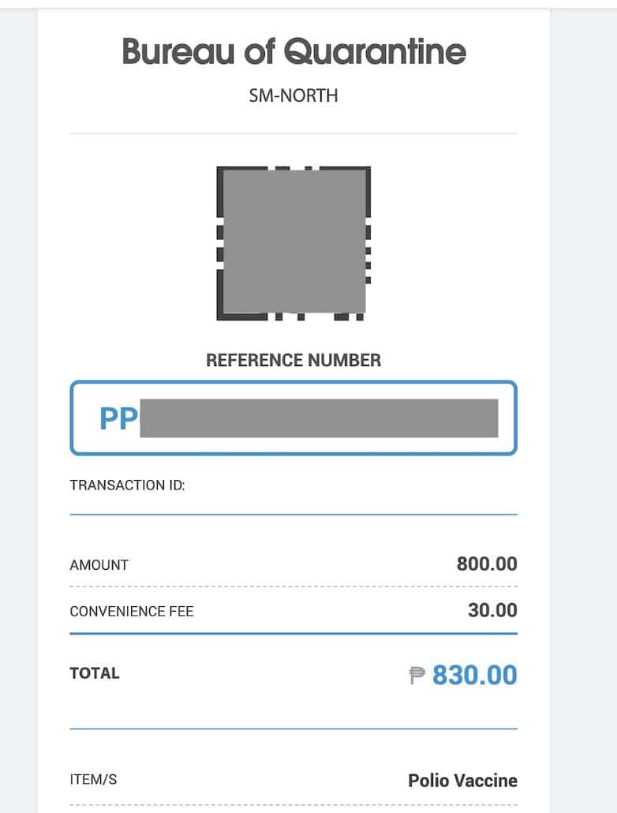Click the redacted QR code image
The image size is (617, 813).
(294, 242)
